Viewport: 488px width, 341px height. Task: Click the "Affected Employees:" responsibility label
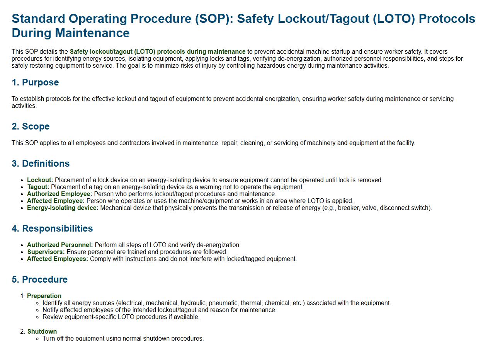click(58, 259)
